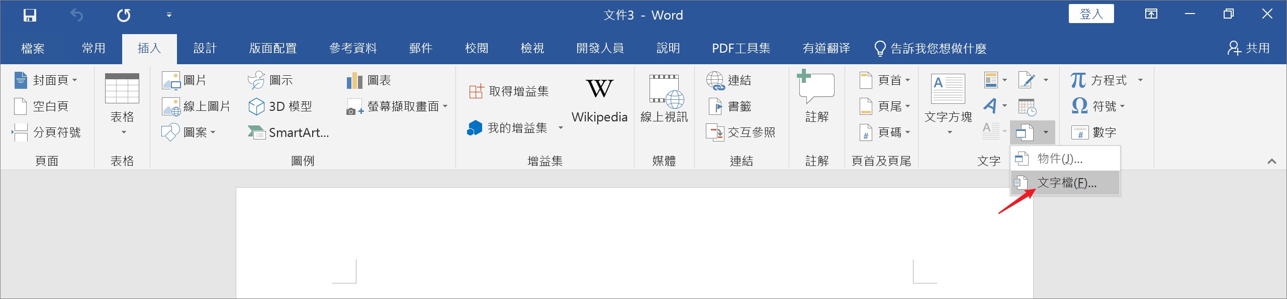The height and width of the screenshot is (299, 1287).
Task: Click inside the blank document page
Action: [x=634, y=243]
